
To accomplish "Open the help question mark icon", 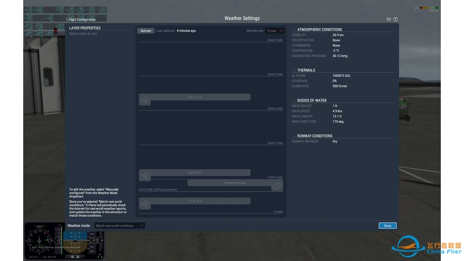I will tap(395, 19).
